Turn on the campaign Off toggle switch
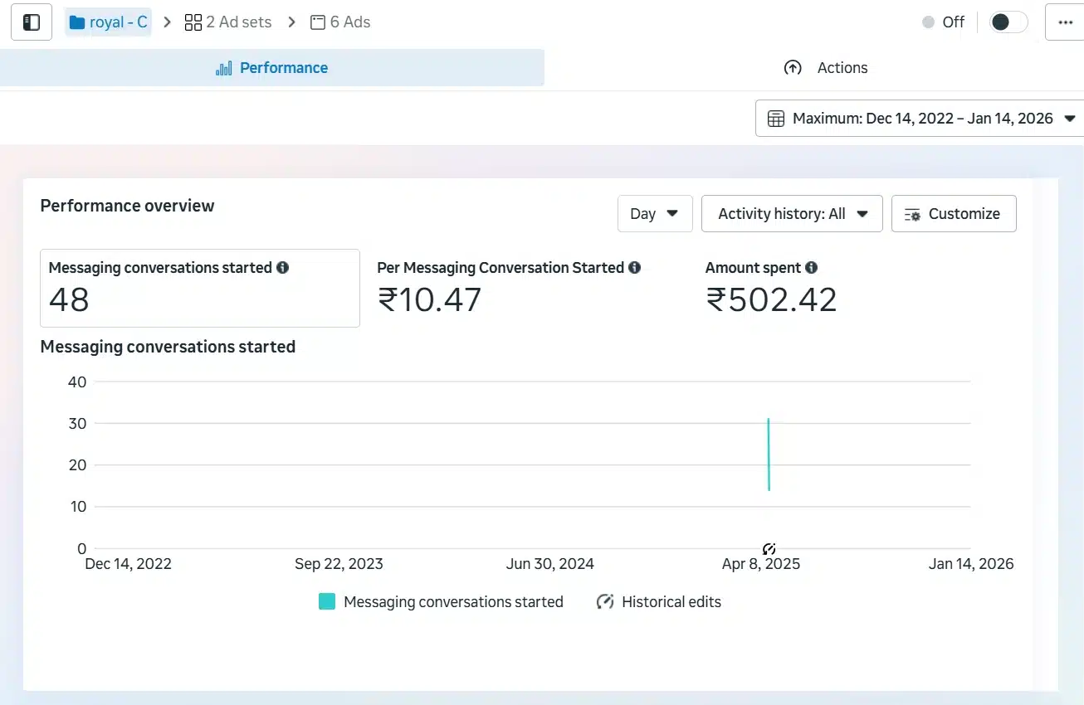Image resolution: width=1084 pixels, height=705 pixels. click(x=1008, y=22)
